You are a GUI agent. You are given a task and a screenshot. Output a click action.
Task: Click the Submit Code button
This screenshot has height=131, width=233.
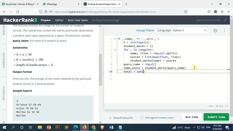216,117
